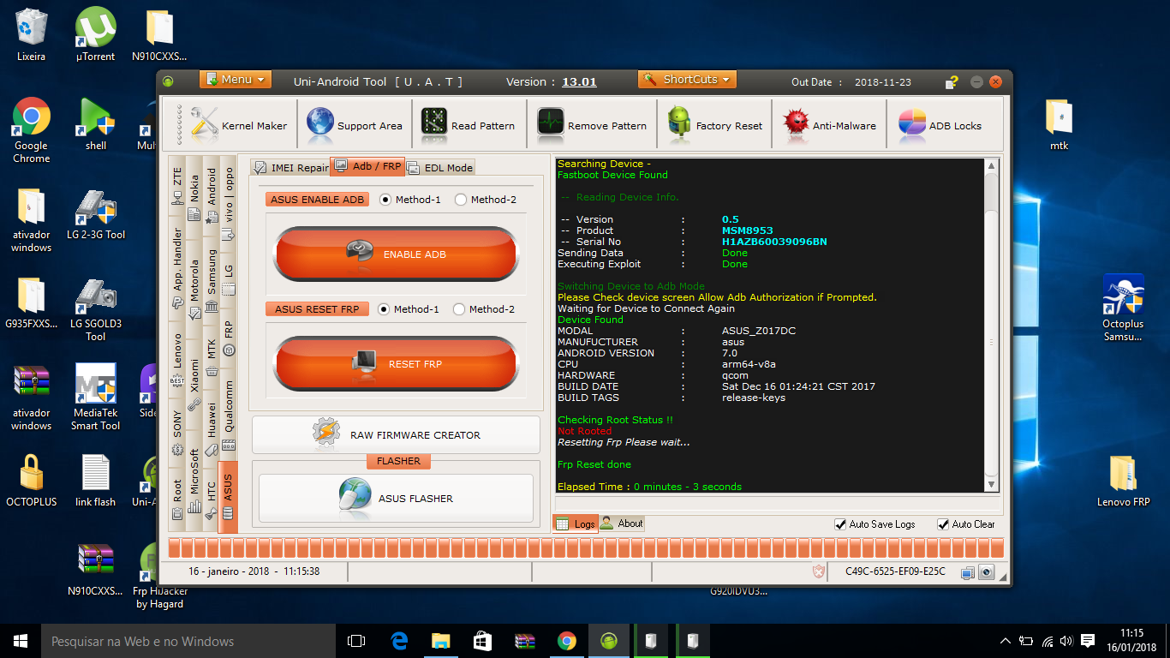The image size is (1170, 658).
Task: Open the Windows Start menu
Action: click(21, 641)
